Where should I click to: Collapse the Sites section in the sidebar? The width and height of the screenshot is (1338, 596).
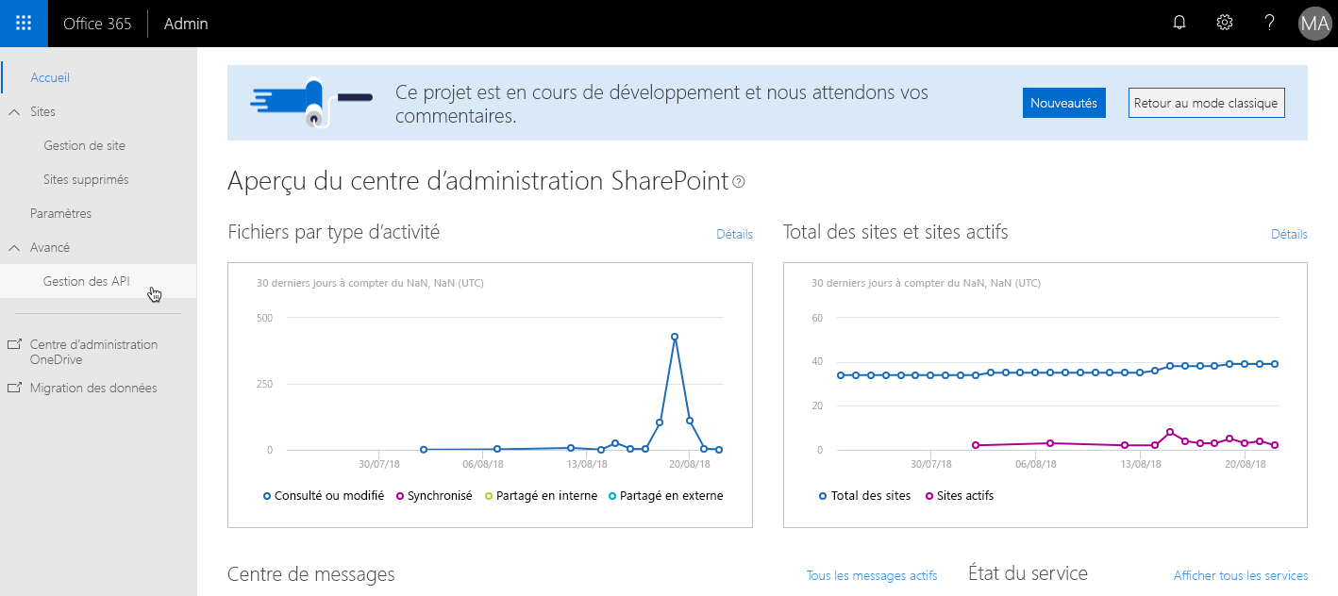[13, 111]
